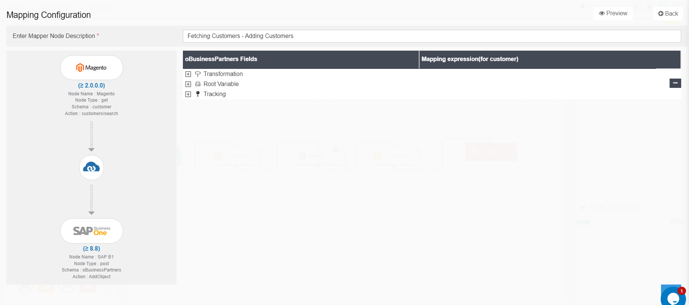This screenshot has width=689, height=305.
Task: Click the Mapper Node Description field
Action: [x=431, y=36]
